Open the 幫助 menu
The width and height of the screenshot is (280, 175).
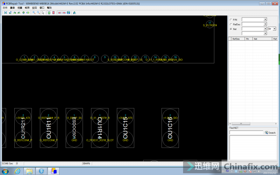click(x=49, y=8)
